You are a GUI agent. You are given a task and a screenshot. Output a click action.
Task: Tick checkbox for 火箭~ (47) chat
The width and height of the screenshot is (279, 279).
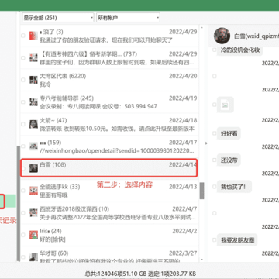coord(23,124)
